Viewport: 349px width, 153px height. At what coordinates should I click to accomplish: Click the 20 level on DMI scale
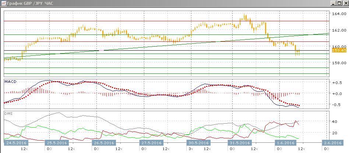(335, 133)
